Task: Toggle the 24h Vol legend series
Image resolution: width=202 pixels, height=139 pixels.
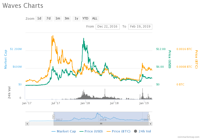Action: [142, 131]
